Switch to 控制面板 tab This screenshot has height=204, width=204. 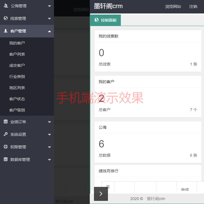coord(105,20)
